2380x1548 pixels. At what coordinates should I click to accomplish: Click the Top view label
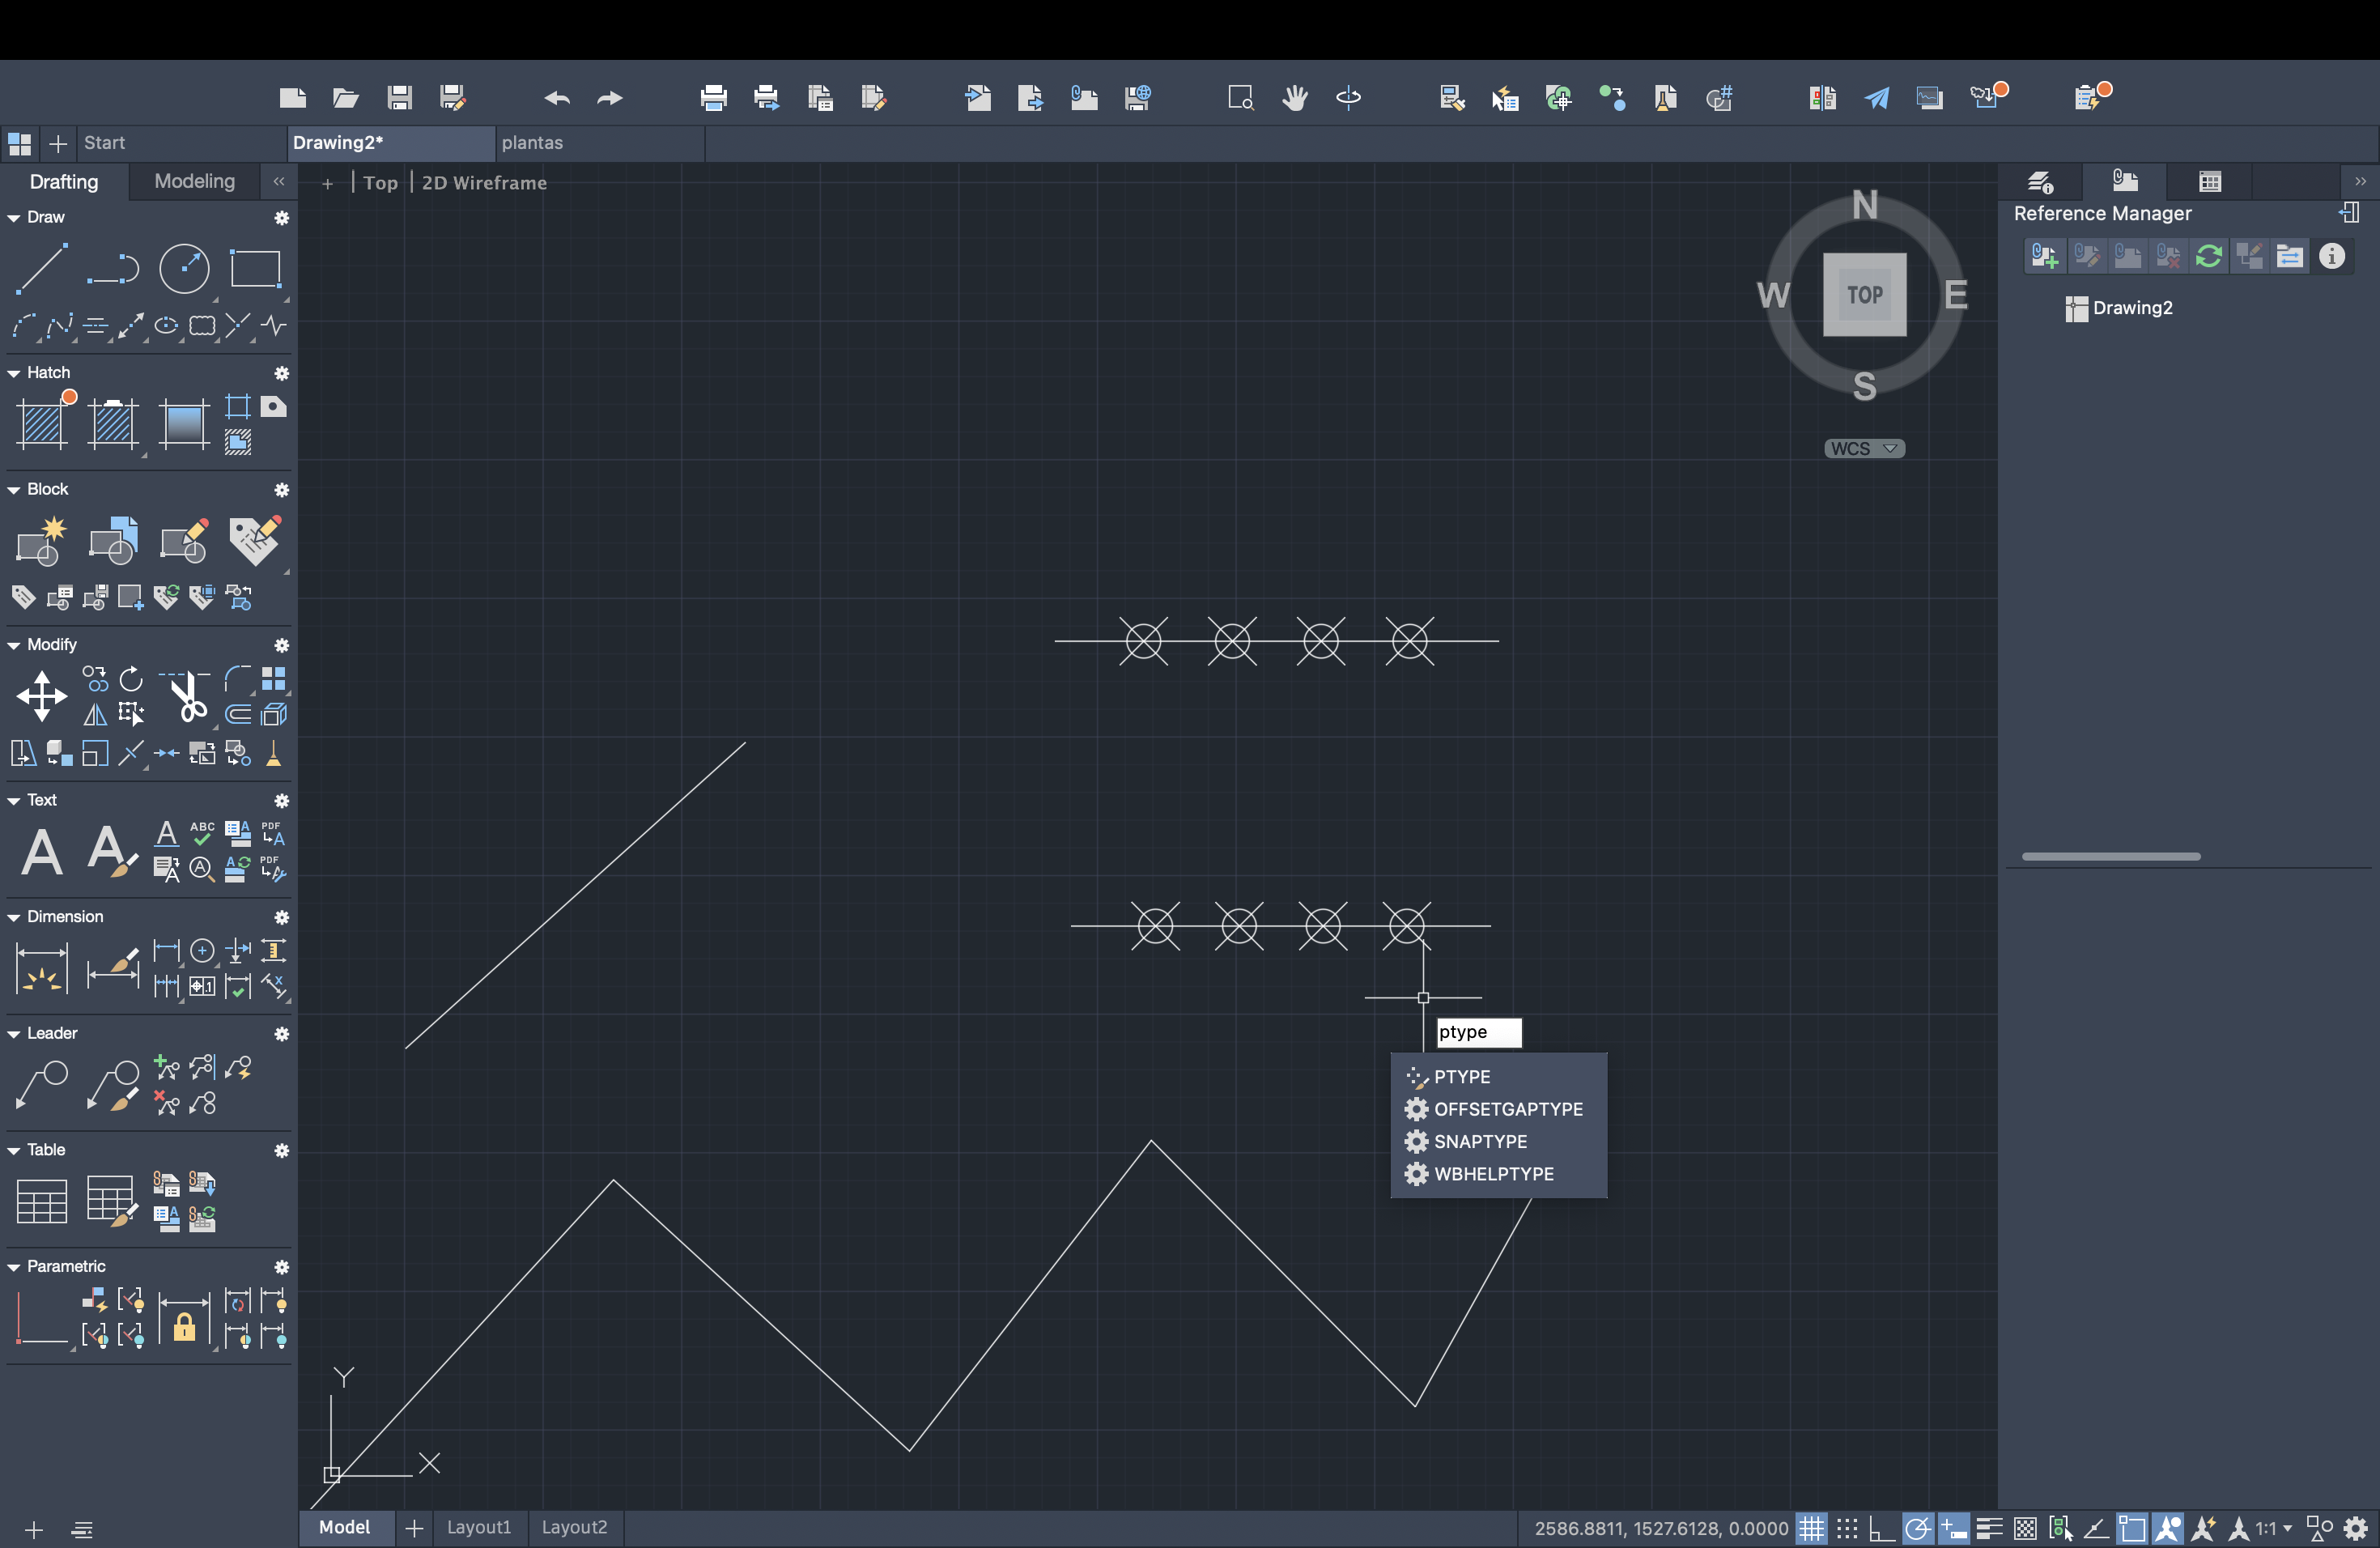(380, 183)
